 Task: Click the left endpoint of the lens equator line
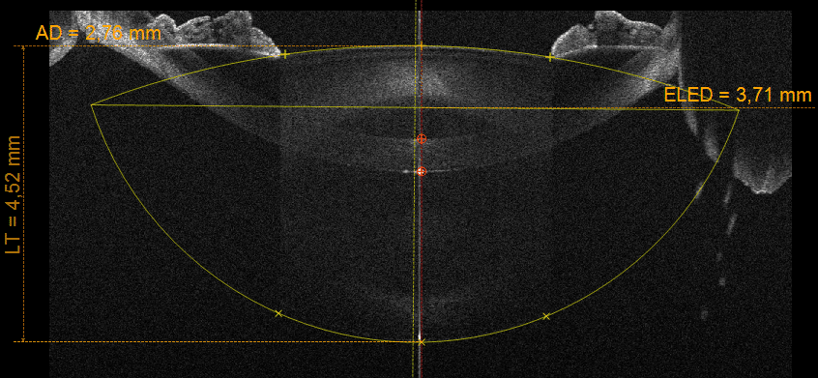(91, 104)
